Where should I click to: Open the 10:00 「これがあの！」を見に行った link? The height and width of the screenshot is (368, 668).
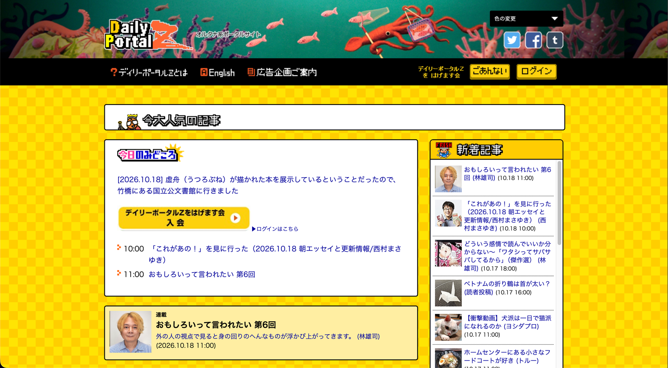pos(275,254)
